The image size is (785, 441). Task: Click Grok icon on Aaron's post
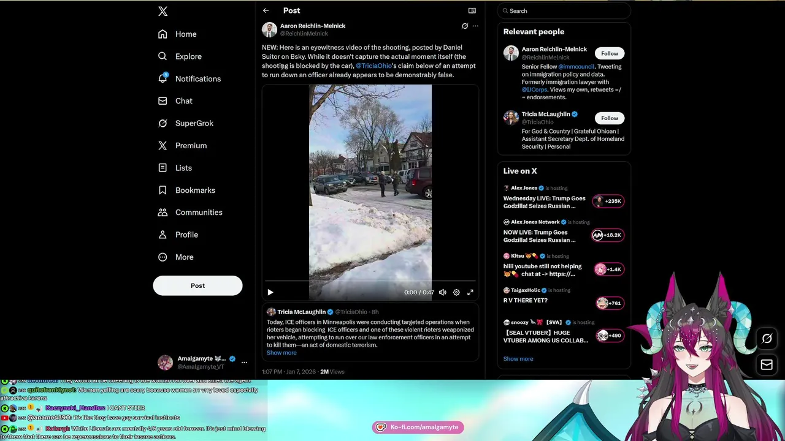465,26
